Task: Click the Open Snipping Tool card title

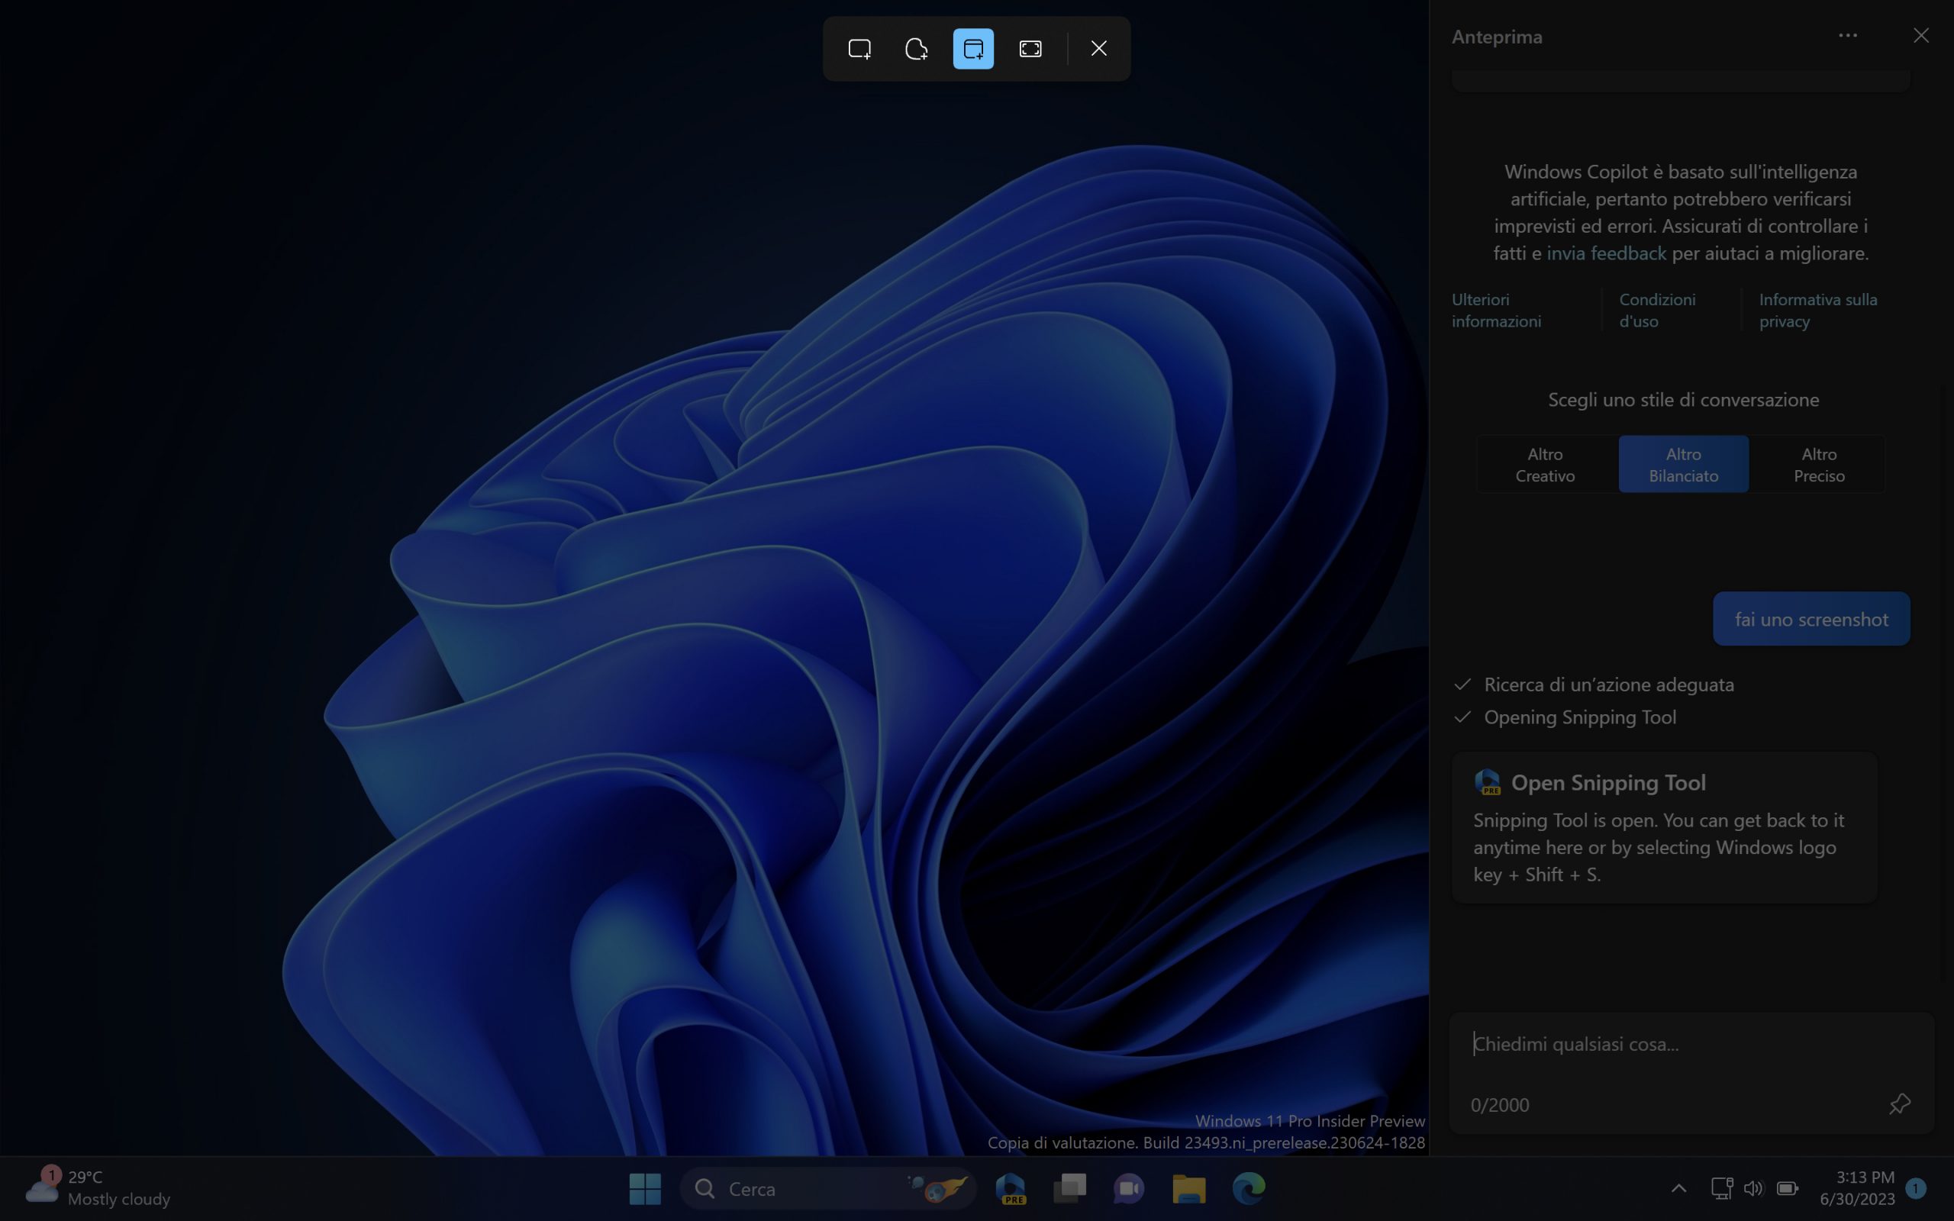Action: pyautogui.click(x=1607, y=782)
